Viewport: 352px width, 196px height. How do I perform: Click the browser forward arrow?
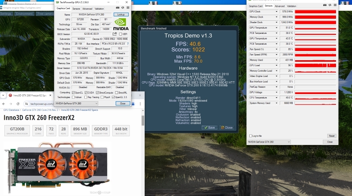tap(11, 104)
